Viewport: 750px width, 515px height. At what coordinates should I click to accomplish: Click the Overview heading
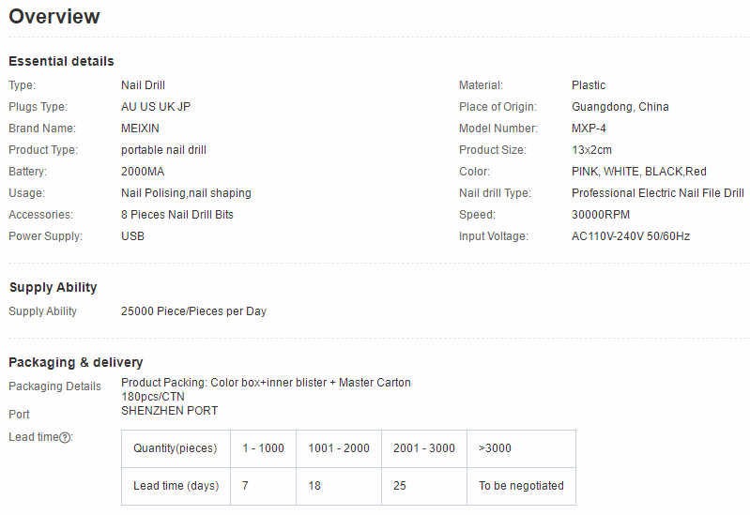point(54,17)
